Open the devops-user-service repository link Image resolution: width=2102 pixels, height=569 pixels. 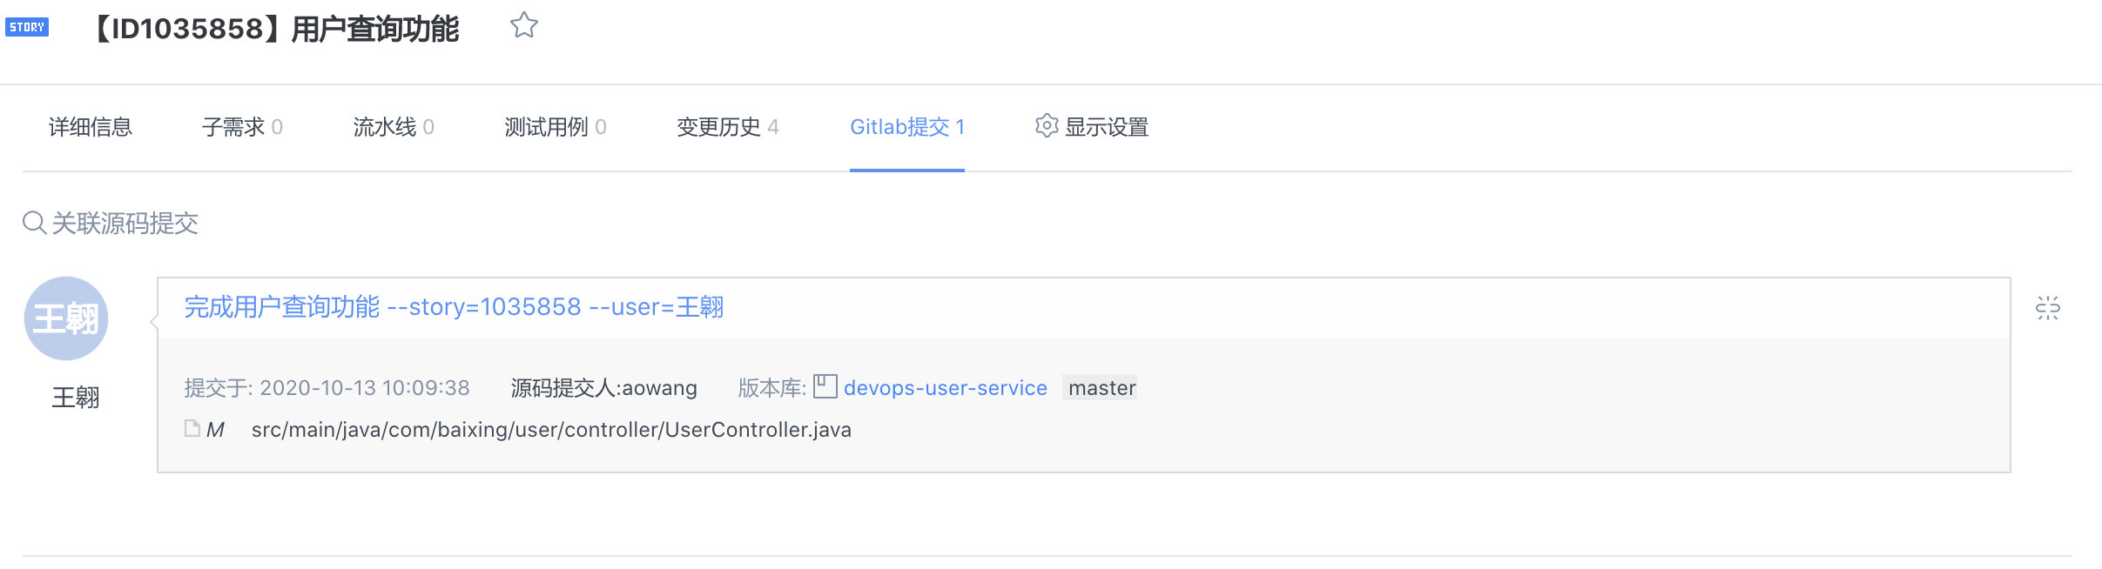pos(946,388)
